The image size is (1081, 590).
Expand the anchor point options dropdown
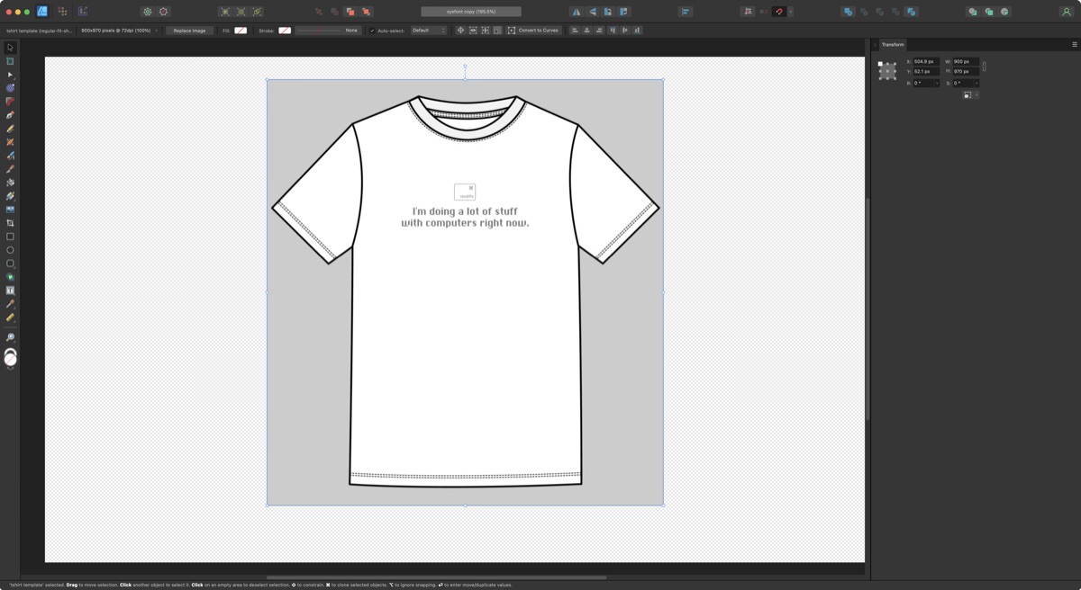click(977, 93)
